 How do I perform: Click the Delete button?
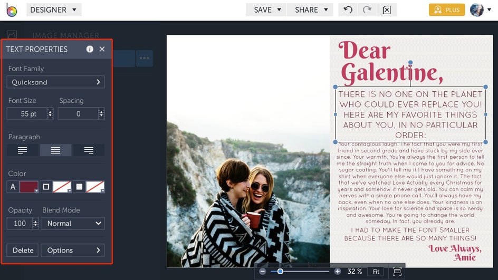(23, 250)
